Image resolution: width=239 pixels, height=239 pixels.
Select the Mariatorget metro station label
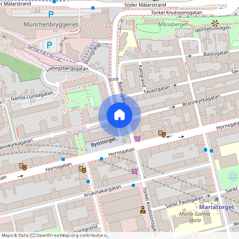[x=217, y=207]
